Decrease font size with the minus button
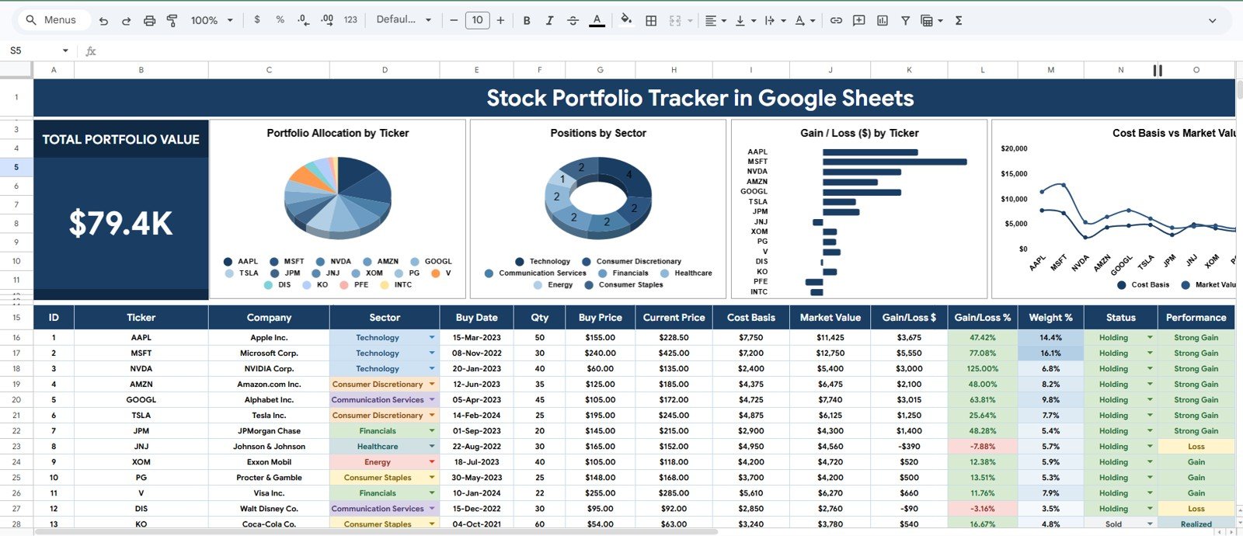This screenshot has height=536, width=1243. (454, 20)
